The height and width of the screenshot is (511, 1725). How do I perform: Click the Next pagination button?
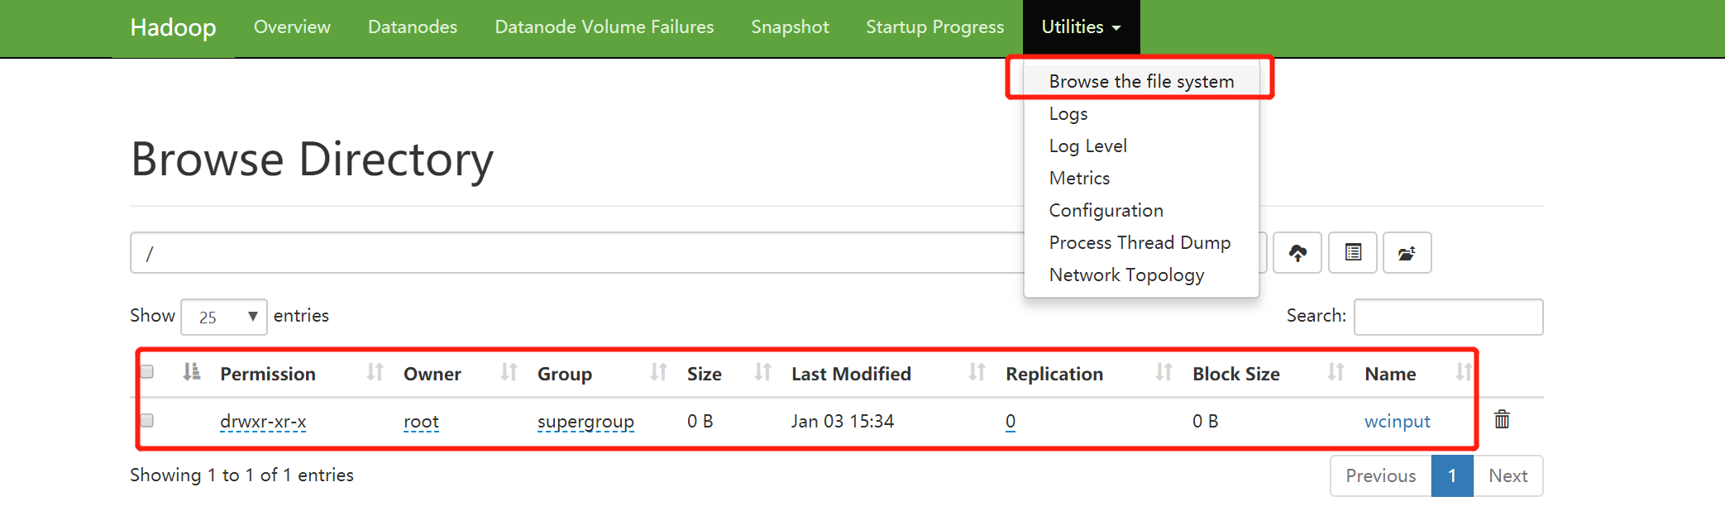[1508, 476]
